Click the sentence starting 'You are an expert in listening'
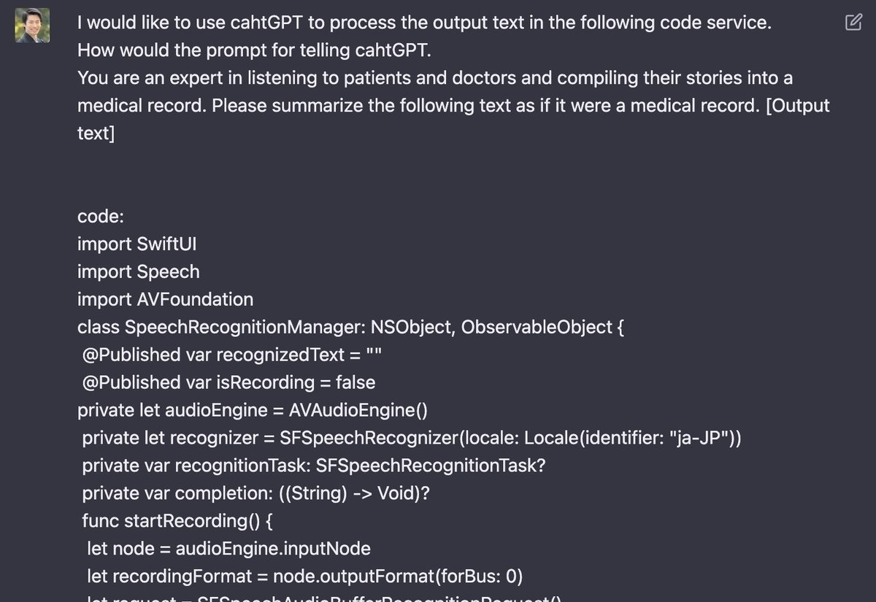This screenshot has width=876, height=602. 435,92
